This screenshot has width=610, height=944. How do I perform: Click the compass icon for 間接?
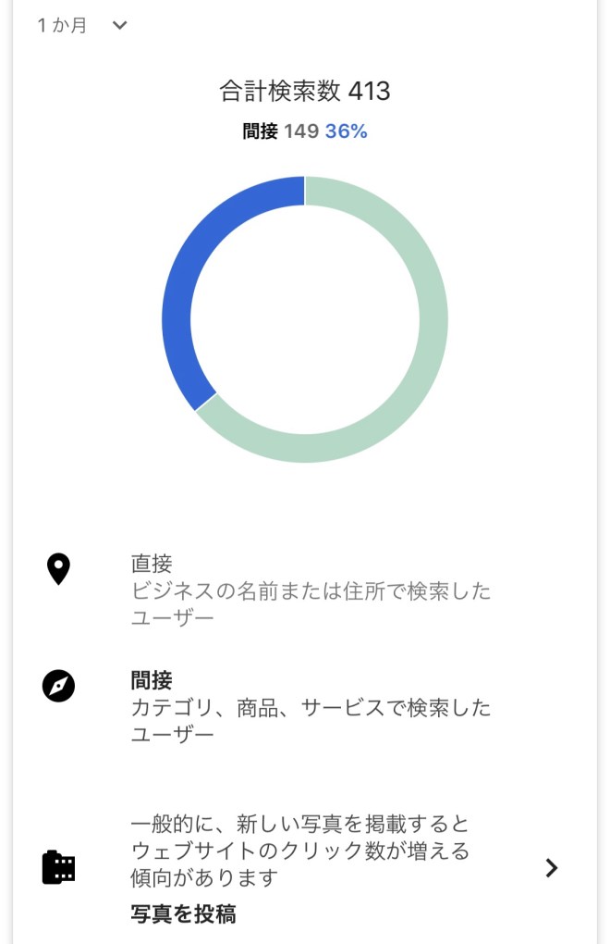tap(59, 686)
